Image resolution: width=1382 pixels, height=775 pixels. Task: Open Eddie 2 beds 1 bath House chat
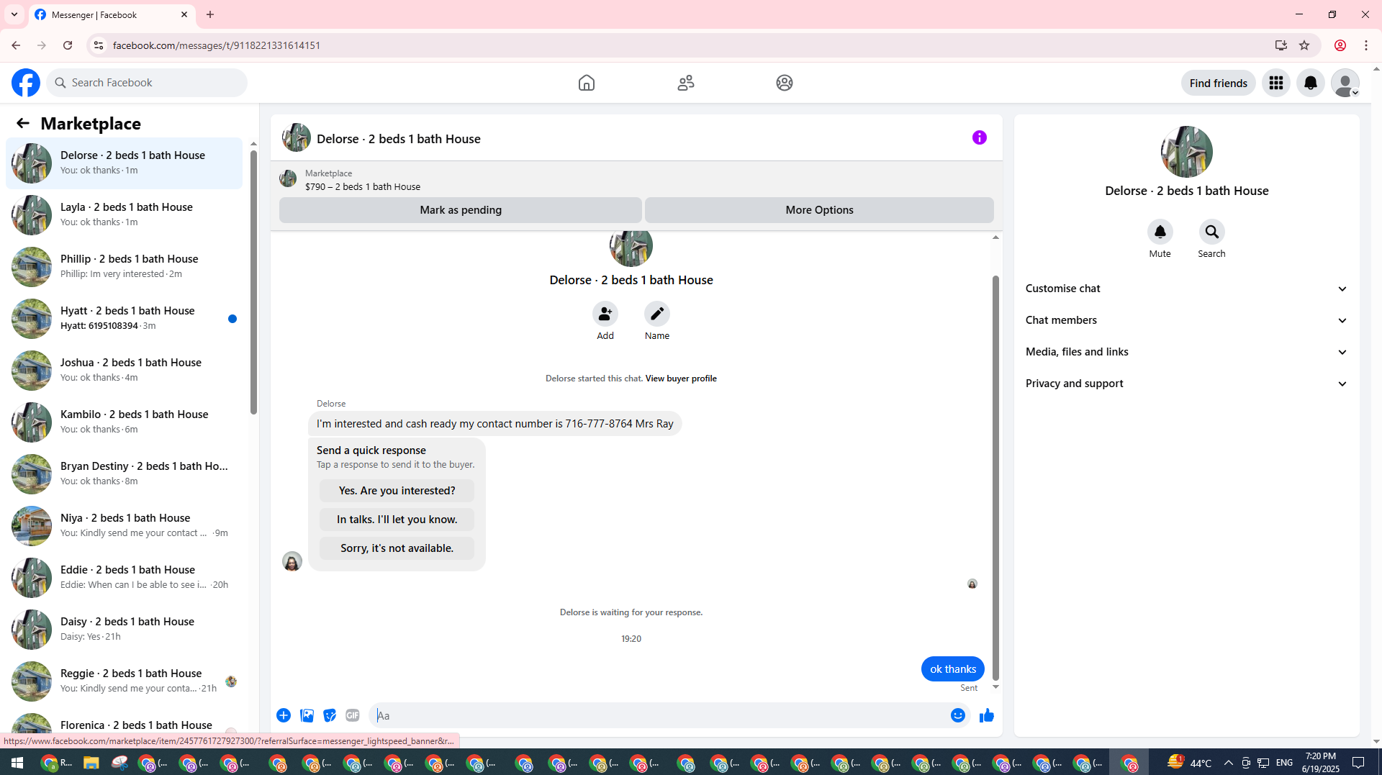pyautogui.click(x=124, y=577)
